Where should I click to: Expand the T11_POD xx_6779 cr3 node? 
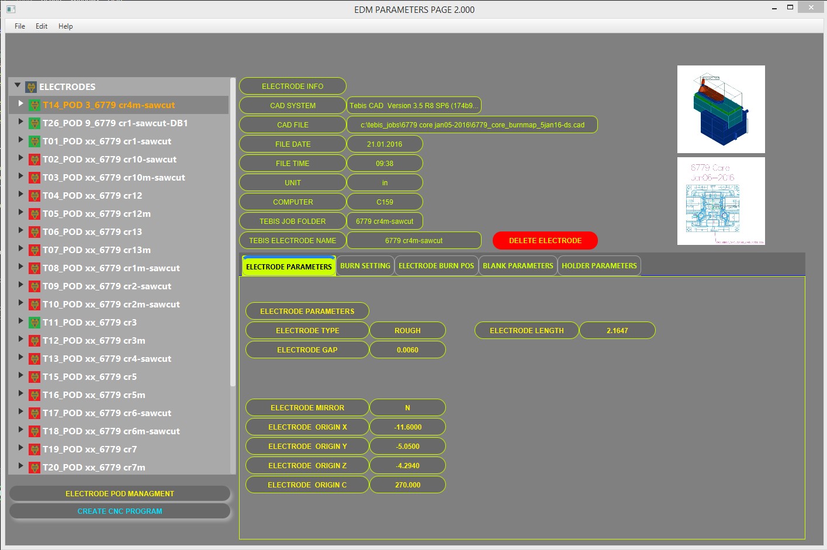(x=21, y=321)
